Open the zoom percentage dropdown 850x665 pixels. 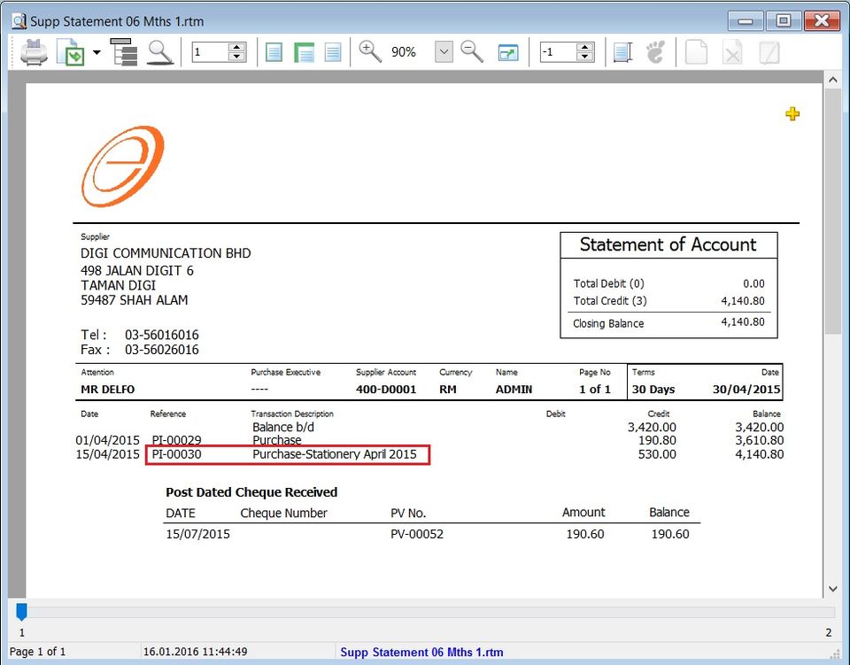click(x=443, y=51)
